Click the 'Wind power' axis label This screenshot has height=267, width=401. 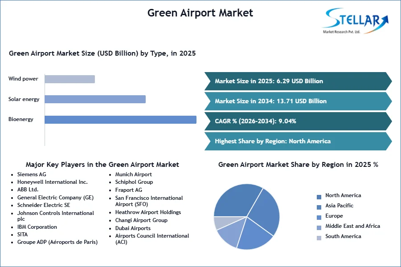[x=23, y=79]
